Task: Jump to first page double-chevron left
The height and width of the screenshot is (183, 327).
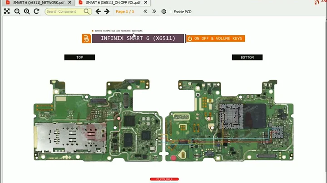Action: pos(145,11)
